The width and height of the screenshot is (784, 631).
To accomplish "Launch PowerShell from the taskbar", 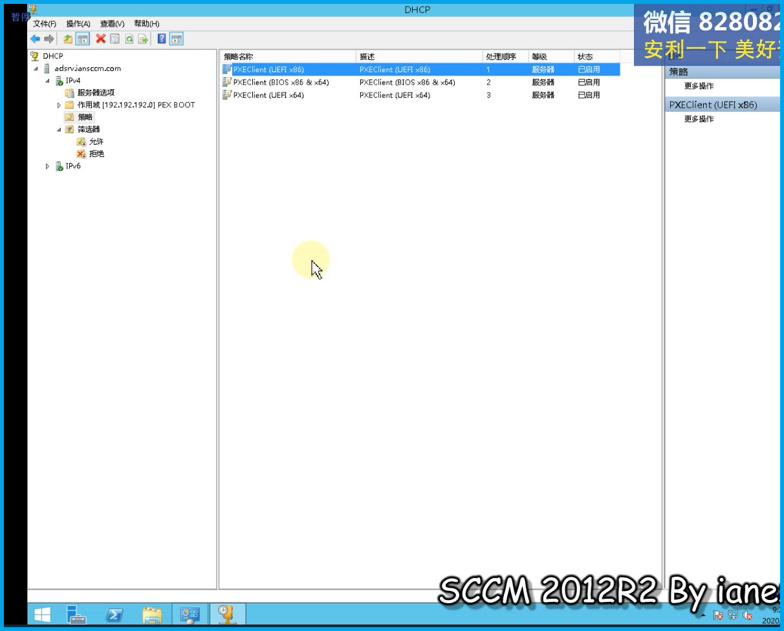I will 115,614.
